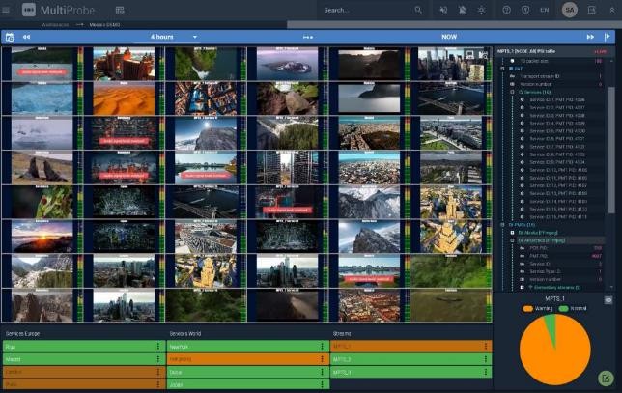This screenshot has width=622, height=393.
Task: Open the EN language selector
Action: click(545, 10)
